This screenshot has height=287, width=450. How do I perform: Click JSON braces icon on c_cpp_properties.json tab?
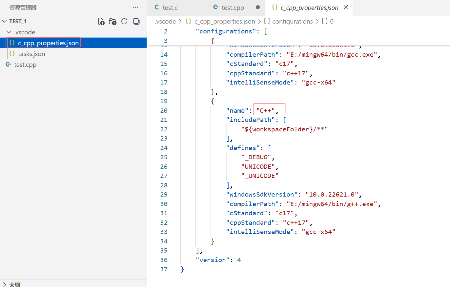point(275,8)
